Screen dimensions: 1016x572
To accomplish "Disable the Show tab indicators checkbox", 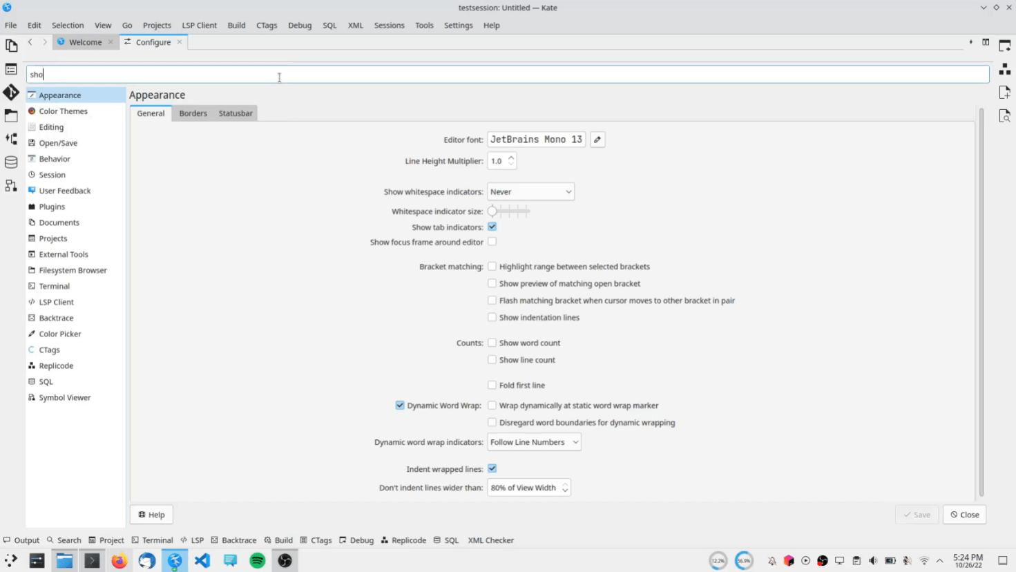I will 492,226.
